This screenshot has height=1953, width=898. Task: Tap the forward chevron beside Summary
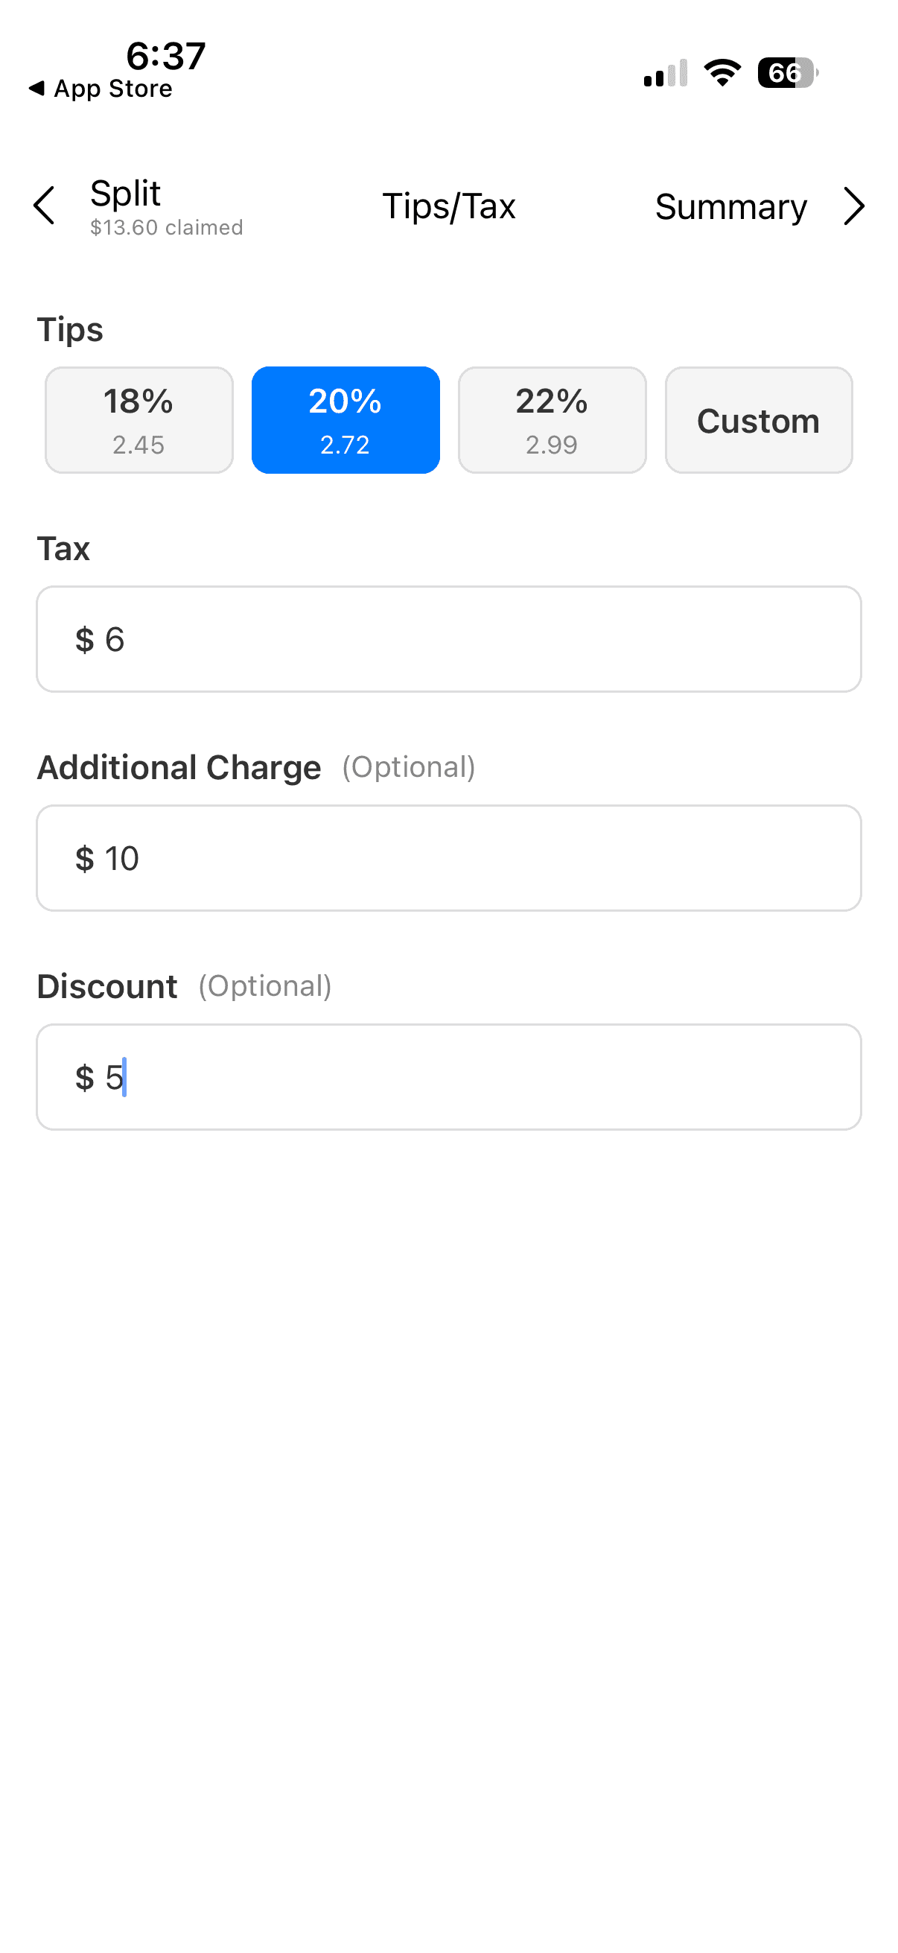(x=854, y=206)
